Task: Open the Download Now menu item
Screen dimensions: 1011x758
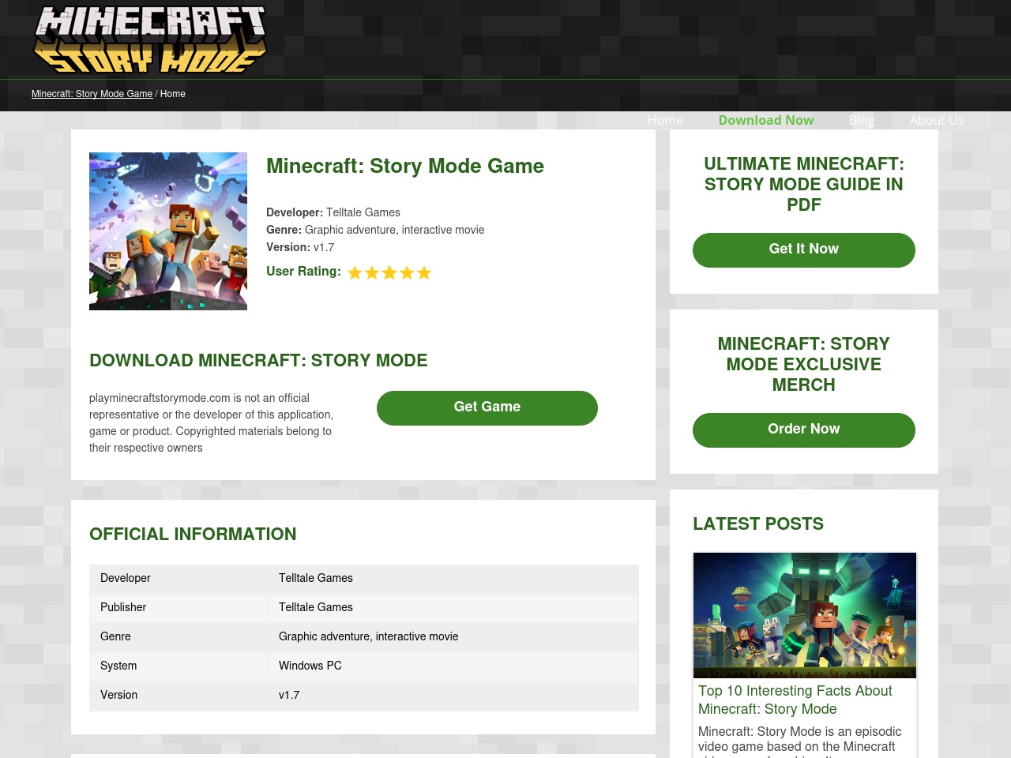Action: point(766,120)
